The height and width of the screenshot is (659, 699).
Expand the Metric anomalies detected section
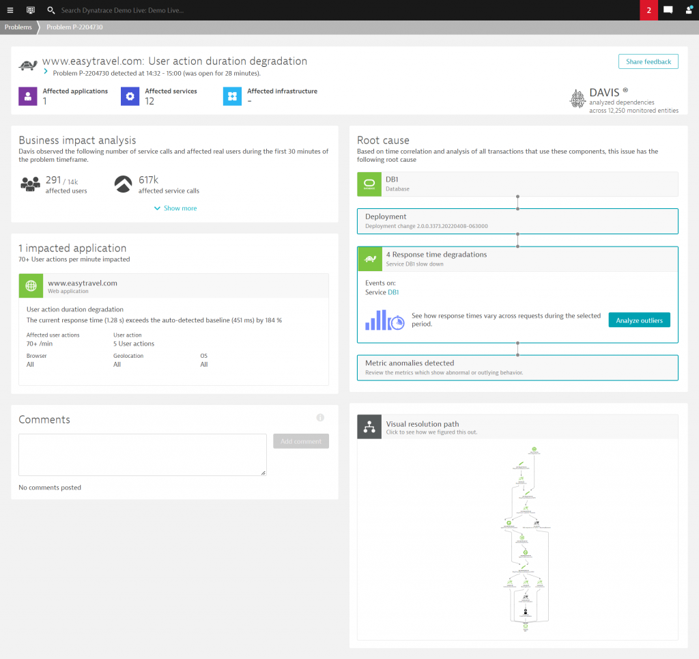click(x=517, y=367)
